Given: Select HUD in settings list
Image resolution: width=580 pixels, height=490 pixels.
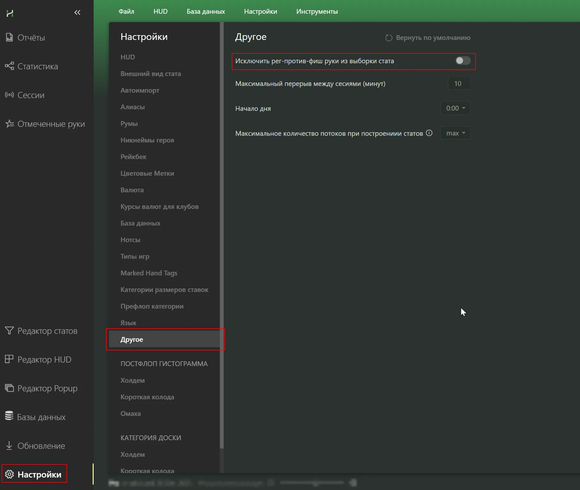Looking at the screenshot, I should coord(128,57).
